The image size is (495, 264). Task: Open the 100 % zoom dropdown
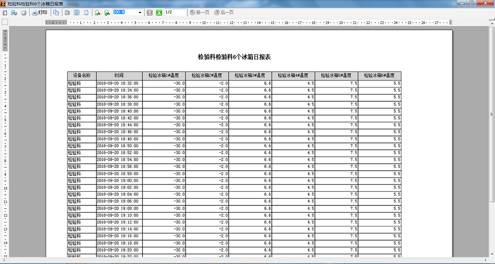tap(140, 13)
